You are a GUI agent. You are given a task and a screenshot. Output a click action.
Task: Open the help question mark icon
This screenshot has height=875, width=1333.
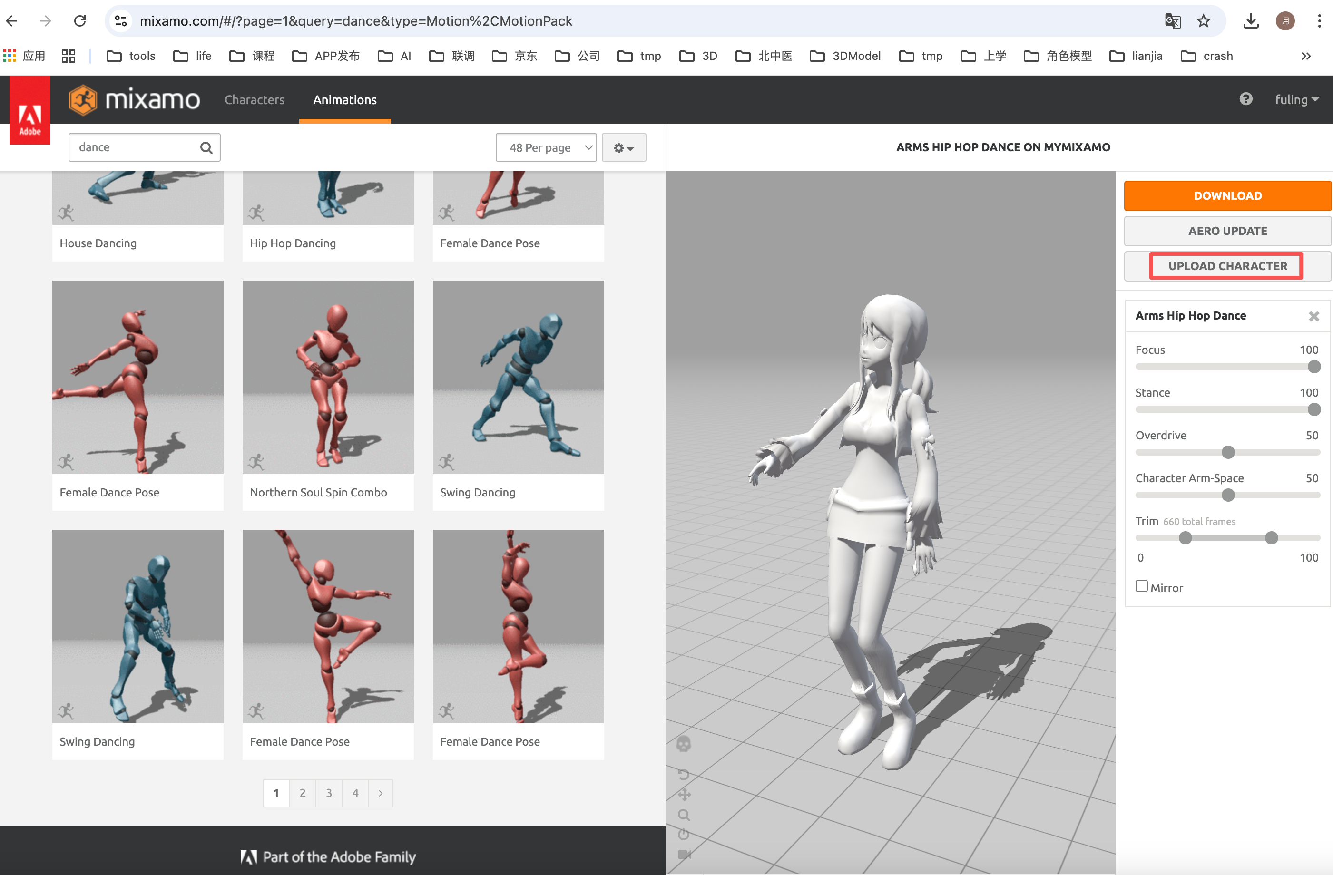click(x=1245, y=99)
